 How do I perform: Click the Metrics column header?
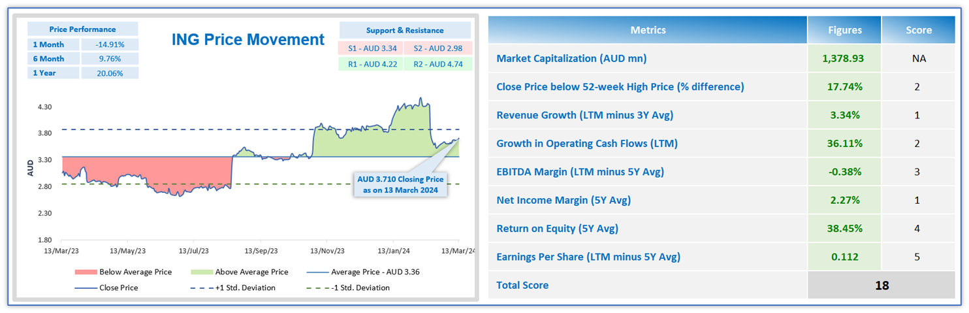(x=648, y=30)
